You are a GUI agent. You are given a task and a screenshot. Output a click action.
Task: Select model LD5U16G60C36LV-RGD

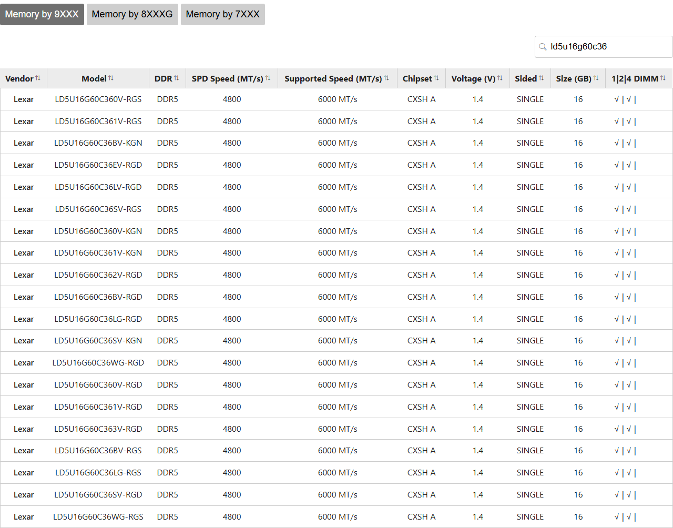98,187
